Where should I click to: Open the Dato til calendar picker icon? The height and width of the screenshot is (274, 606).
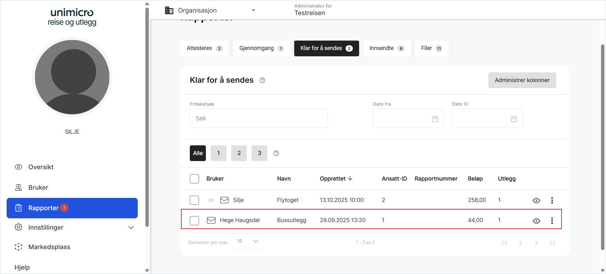(514, 119)
